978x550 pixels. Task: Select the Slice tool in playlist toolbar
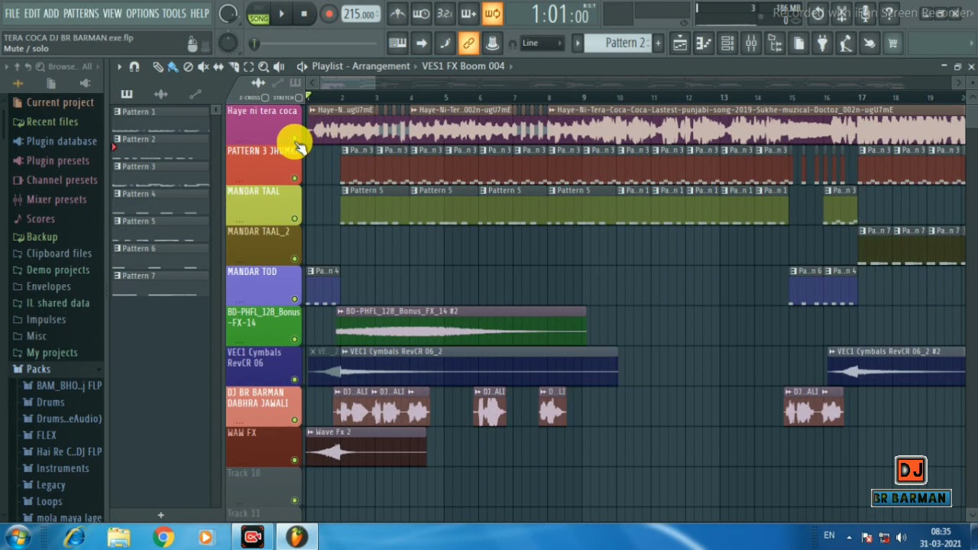(234, 66)
